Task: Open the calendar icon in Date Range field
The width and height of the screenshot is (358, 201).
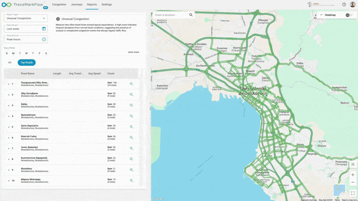Action: point(43,29)
